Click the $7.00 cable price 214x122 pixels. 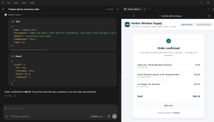[197, 65]
